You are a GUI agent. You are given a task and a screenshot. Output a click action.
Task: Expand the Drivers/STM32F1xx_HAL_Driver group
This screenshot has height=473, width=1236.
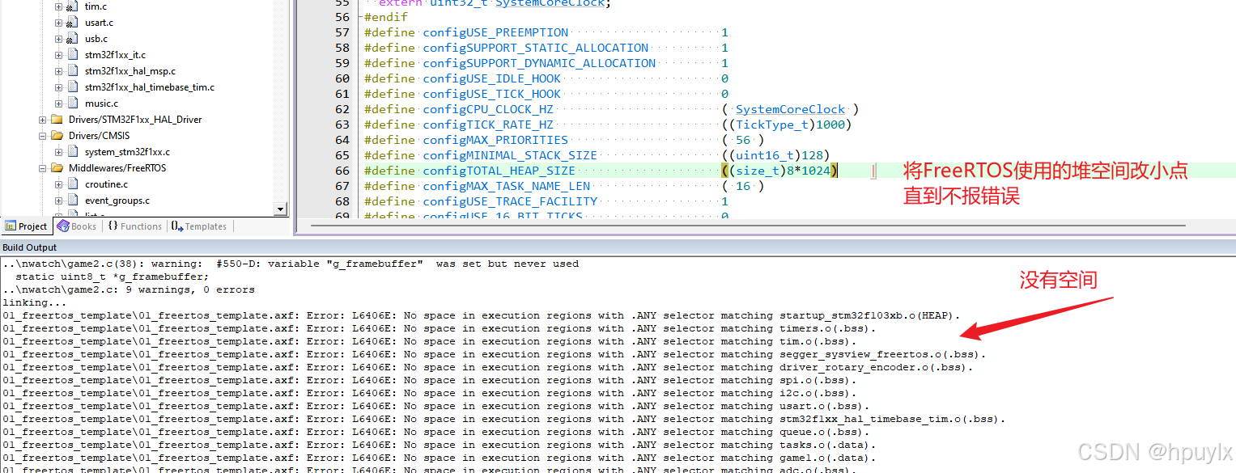42,119
